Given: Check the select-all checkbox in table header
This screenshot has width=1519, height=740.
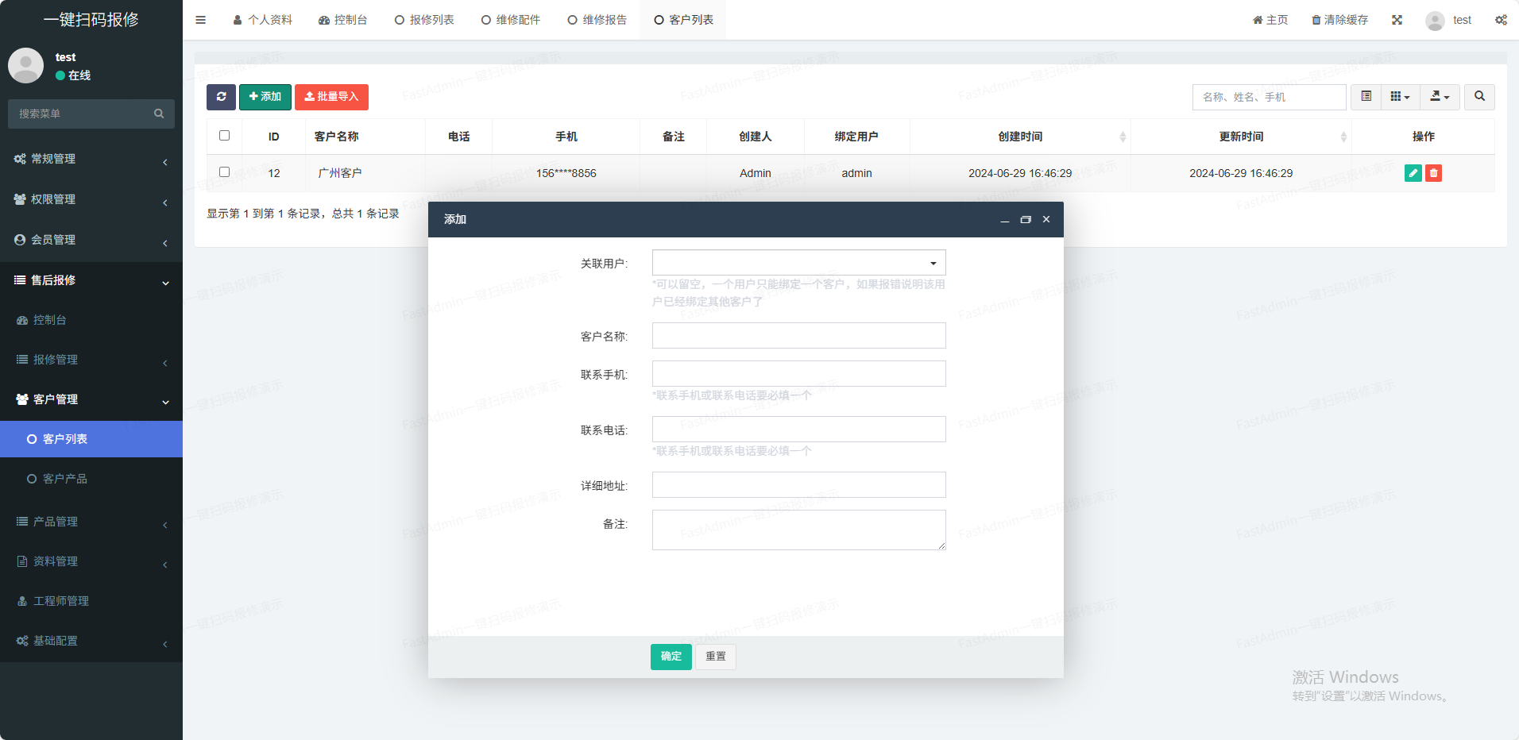Looking at the screenshot, I should click(x=224, y=136).
